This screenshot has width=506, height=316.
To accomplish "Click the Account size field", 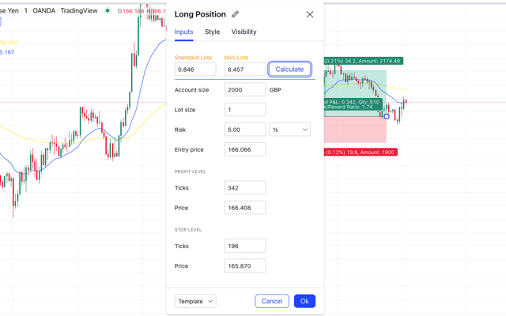I will (245, 90).
